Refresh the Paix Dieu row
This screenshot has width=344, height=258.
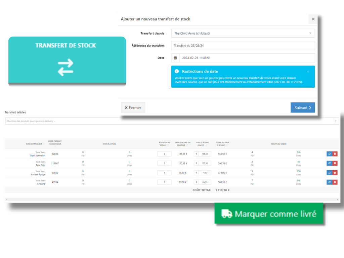(x=329, y=163)
